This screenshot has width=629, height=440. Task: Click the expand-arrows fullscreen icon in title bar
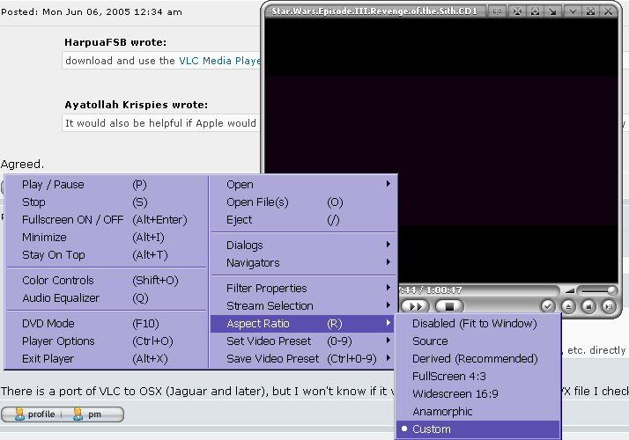pos(590,11)
